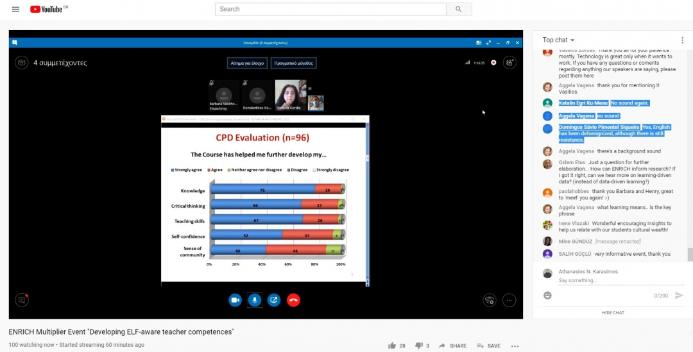Image resolution: width=693 pixels, height=352 pixels.
Task: Open the YouTube hamburger guide menu
Action: point(15,9)
